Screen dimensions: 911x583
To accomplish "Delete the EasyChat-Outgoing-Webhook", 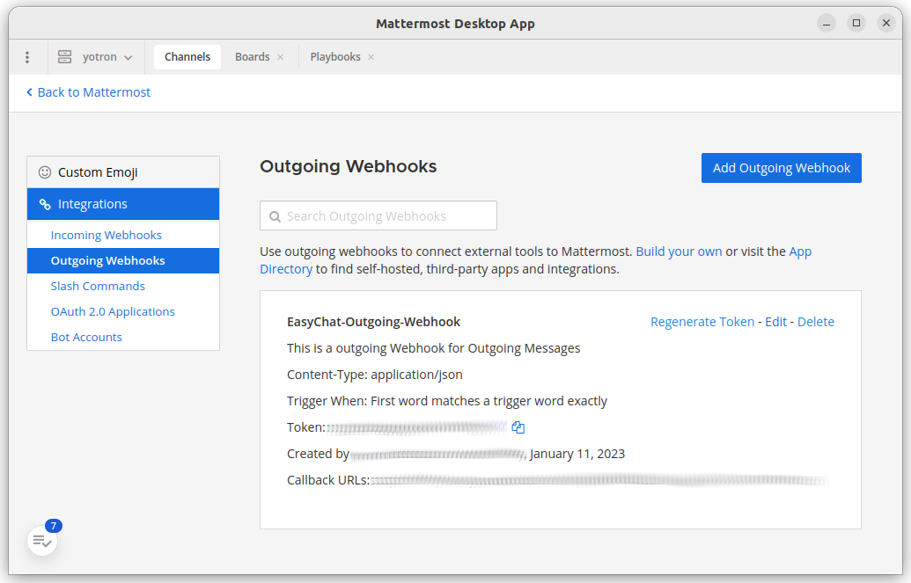I will pyautogui.click(x=816, y=322).
